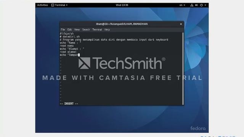Open the View menu in terminal

click(77, 30)
